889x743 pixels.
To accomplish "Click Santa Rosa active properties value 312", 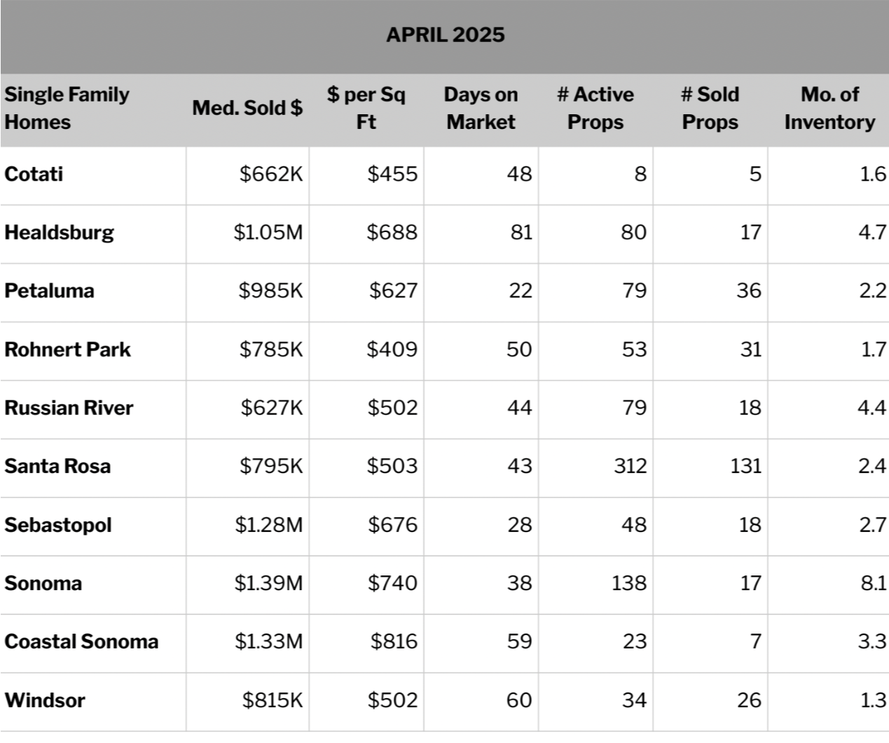I will click(630, 466).
